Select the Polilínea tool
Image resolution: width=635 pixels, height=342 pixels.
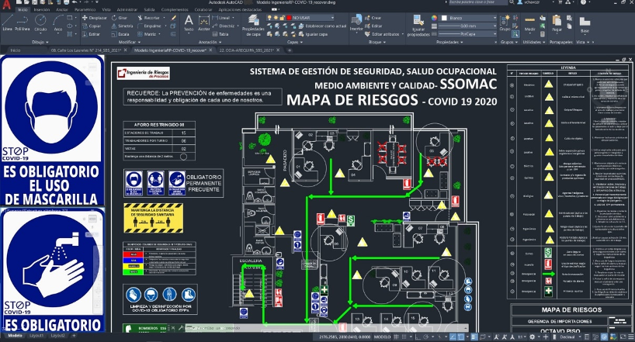coord(23,22)
